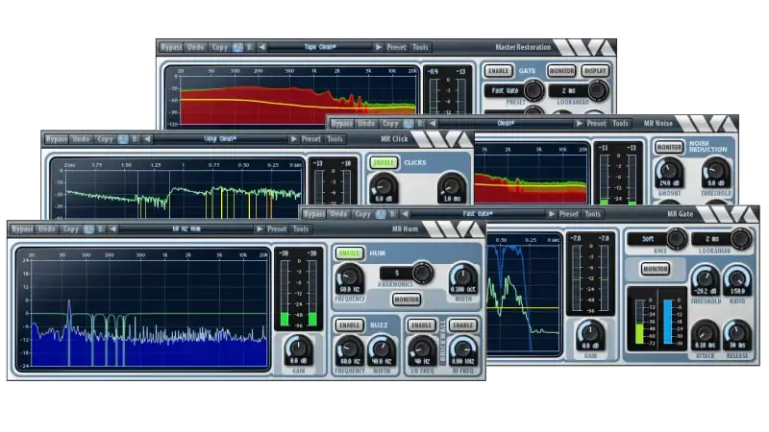Select the B preset slot in MR Hum

coord(101,229)
